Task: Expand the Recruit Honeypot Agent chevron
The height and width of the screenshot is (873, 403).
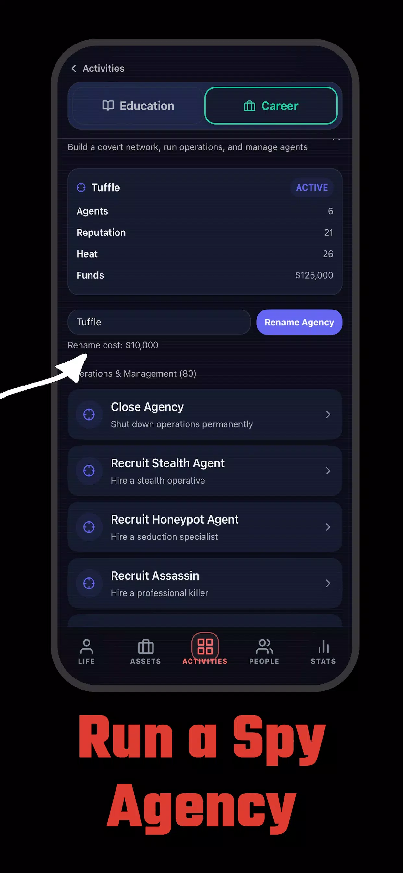Action: [x=328, y=527]
